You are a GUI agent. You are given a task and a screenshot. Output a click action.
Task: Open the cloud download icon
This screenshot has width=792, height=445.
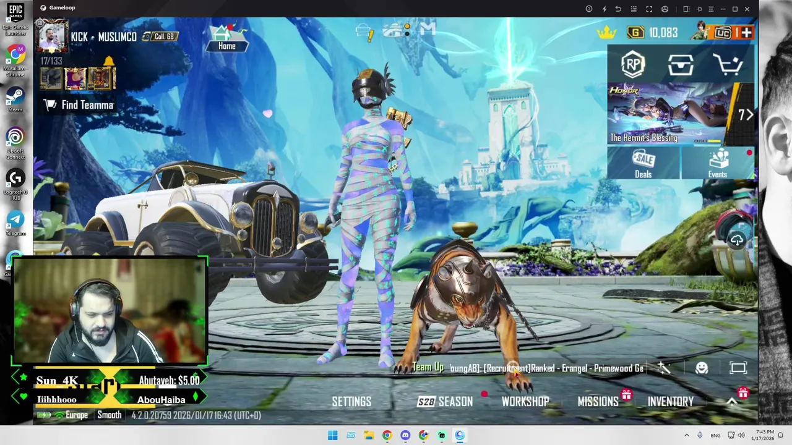(x=736, y=240)
